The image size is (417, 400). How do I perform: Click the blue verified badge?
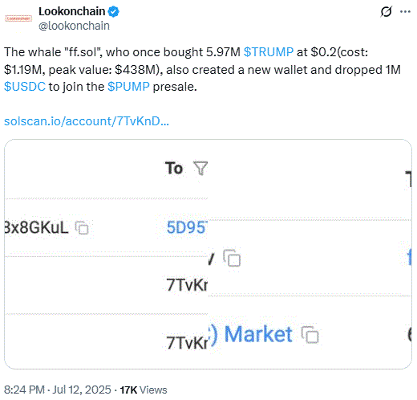click(x=114, y=12)
